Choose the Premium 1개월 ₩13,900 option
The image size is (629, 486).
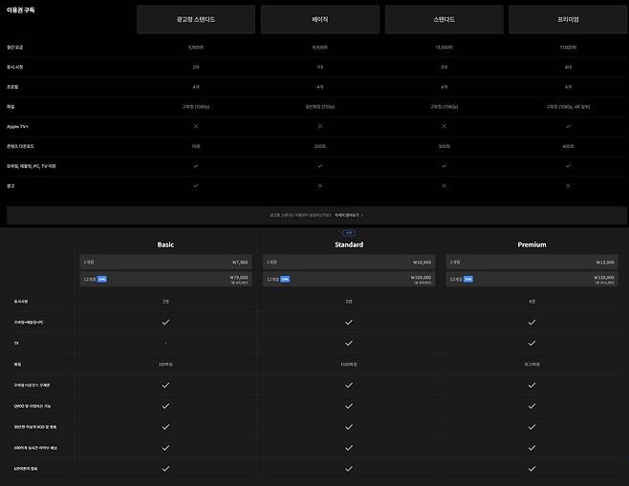[x=531, y=262]
